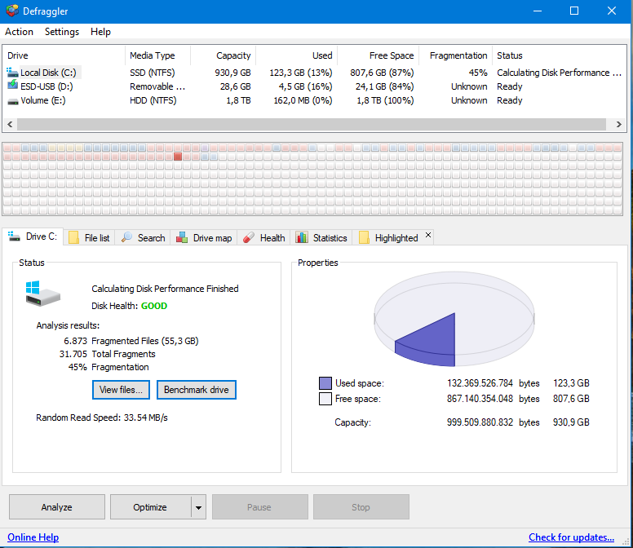This screenshot has height=548, width=633.
Task: Click the 45% fragmentation cell for C:
Action: (x=478, y=73)
